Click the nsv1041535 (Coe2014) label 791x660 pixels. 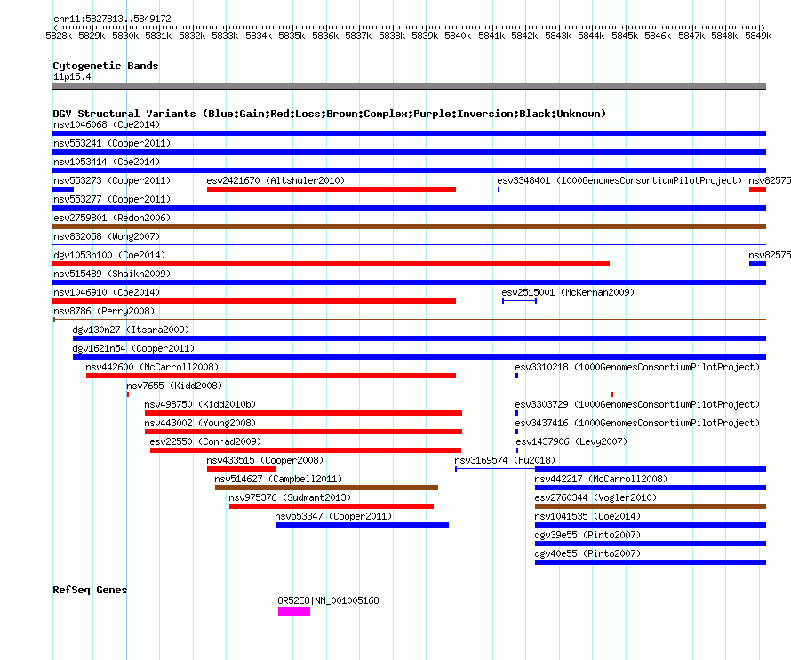tap(587, 516)
